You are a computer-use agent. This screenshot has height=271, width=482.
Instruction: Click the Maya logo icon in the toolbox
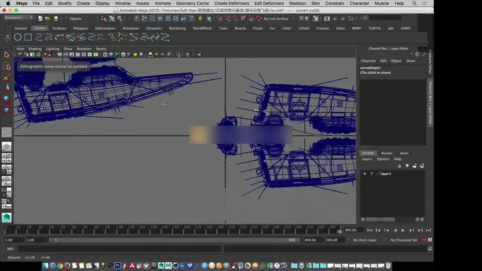click(6, 218)
